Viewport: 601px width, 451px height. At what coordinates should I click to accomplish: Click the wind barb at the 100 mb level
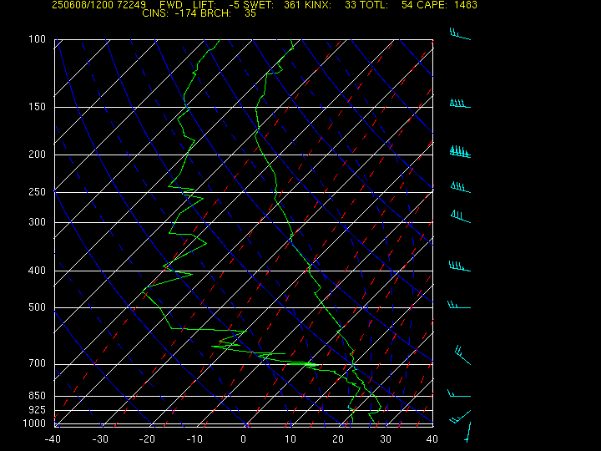[460, 33]
